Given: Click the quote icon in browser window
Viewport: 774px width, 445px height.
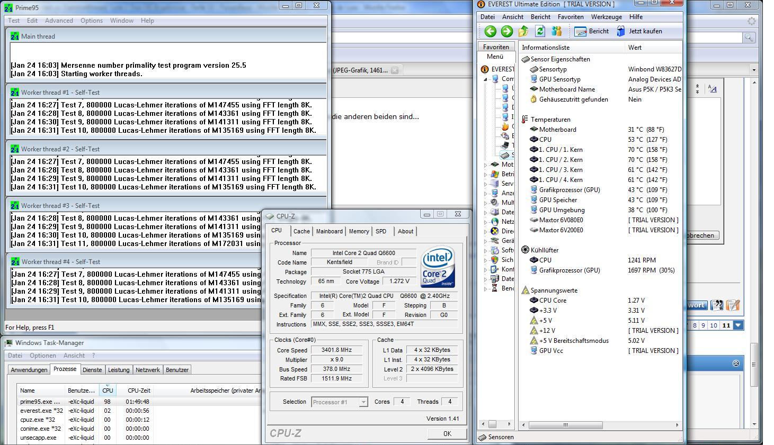Looking at the screenshot, I should coord(717,305).
